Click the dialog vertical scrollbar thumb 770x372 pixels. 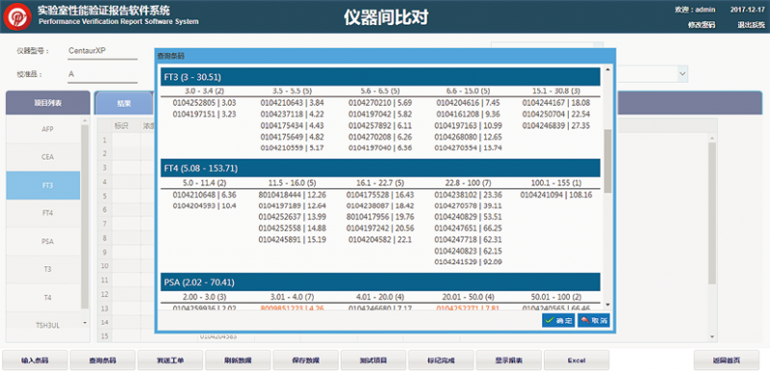pyautogui.click(x=607, y=161)
